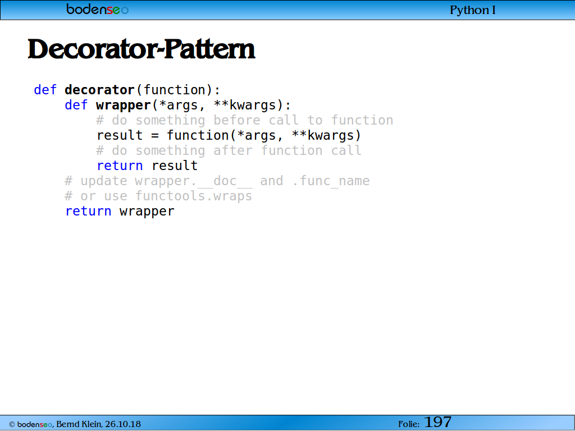Click the 'Decorator-Pattern' slide title
575x431 pixels.
click(142, 49)
